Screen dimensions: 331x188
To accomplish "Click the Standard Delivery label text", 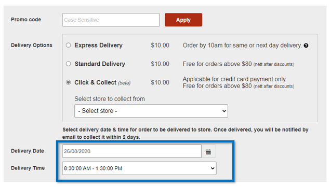I will [x=100, y=64].
